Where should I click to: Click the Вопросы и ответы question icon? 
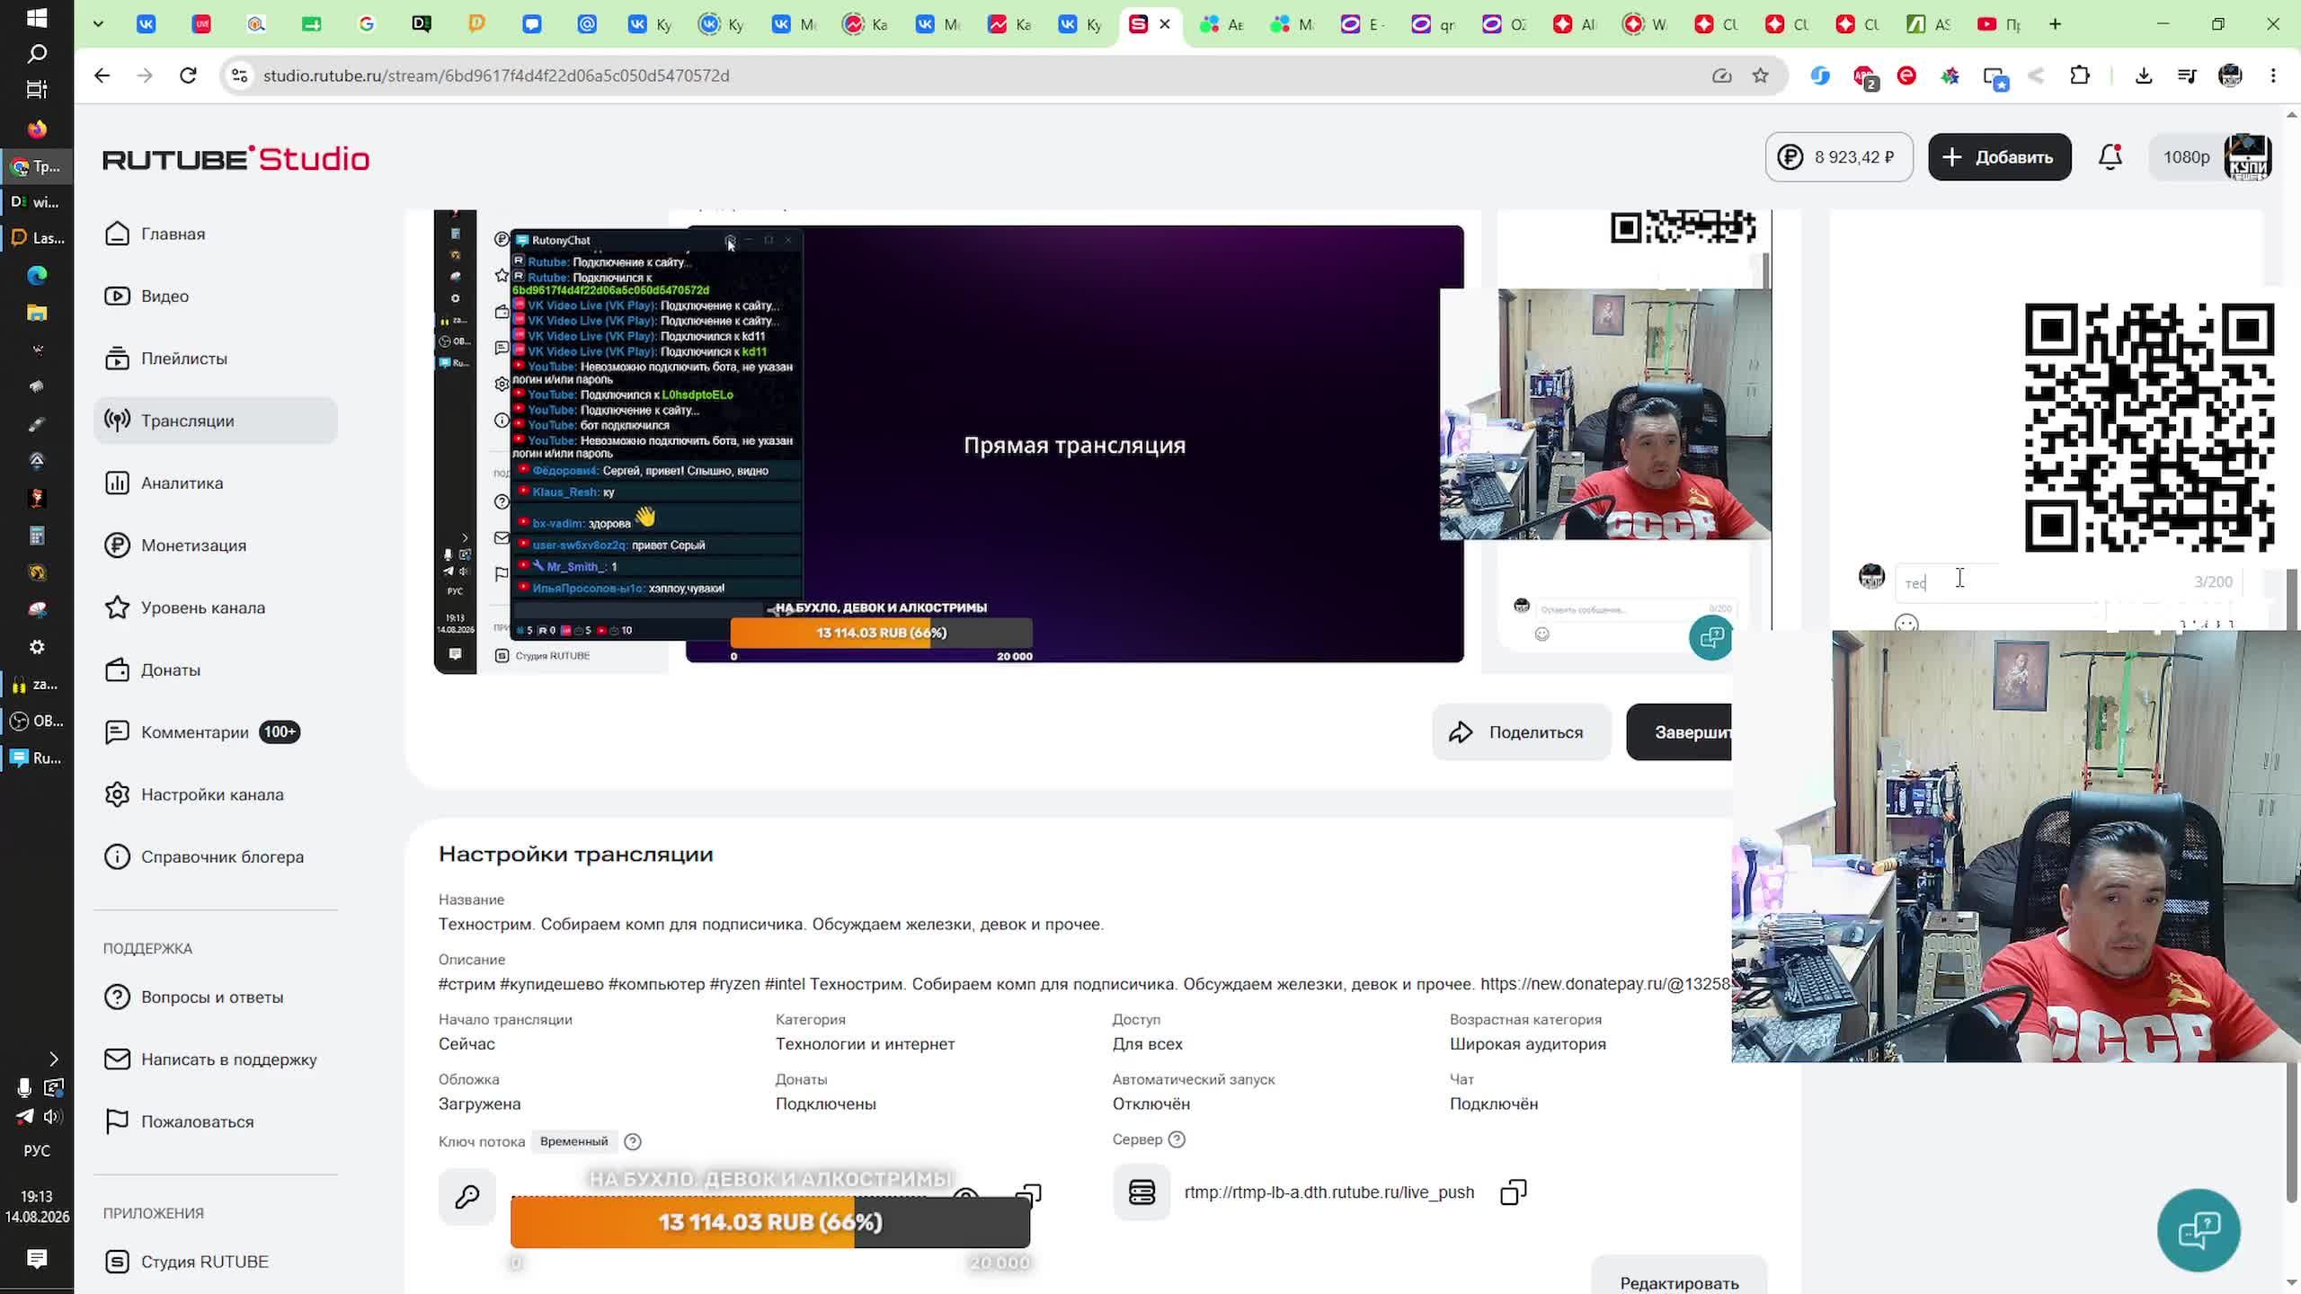click(117, 997)
